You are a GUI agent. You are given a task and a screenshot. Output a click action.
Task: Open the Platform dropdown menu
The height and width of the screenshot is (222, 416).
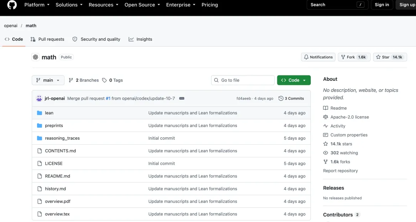click(x=37, y=5)
